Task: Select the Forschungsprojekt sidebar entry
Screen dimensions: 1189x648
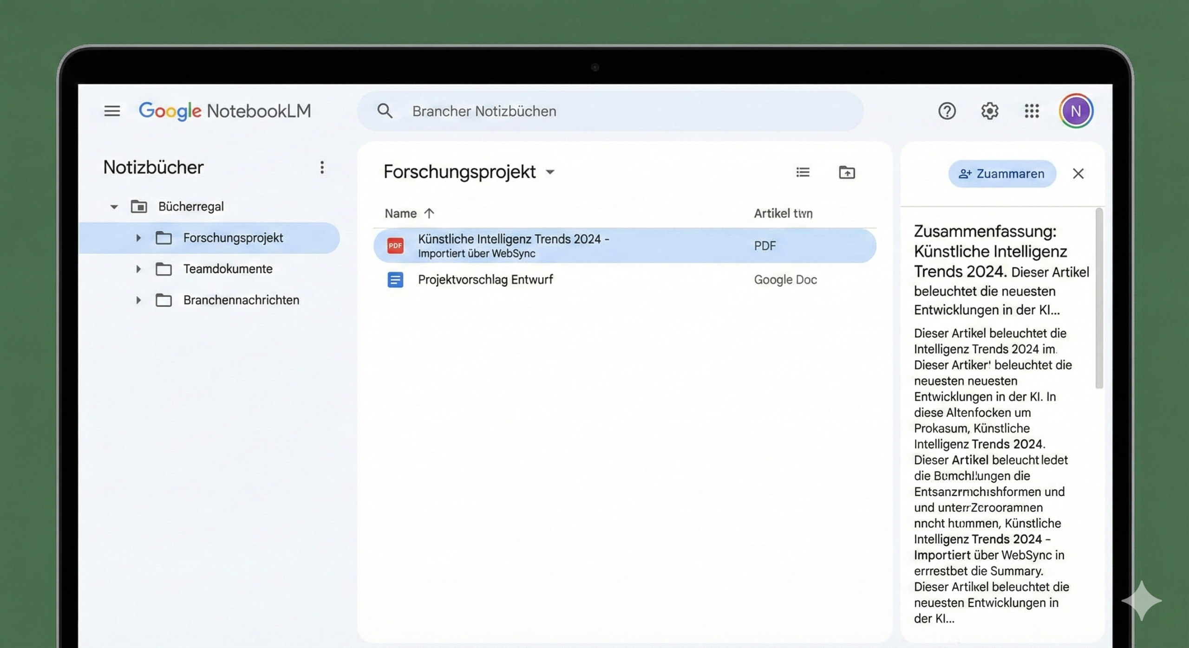Action: tap(234, 238)
